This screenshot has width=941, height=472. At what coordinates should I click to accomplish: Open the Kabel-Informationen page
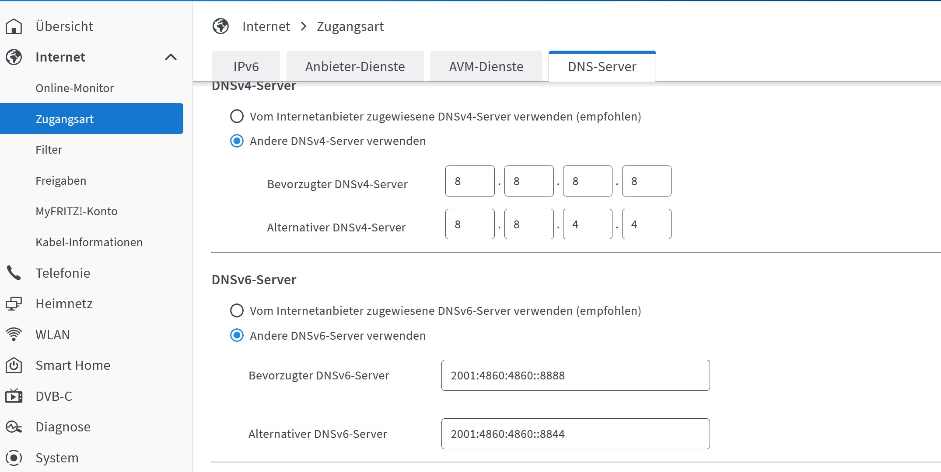click(89, 242)
